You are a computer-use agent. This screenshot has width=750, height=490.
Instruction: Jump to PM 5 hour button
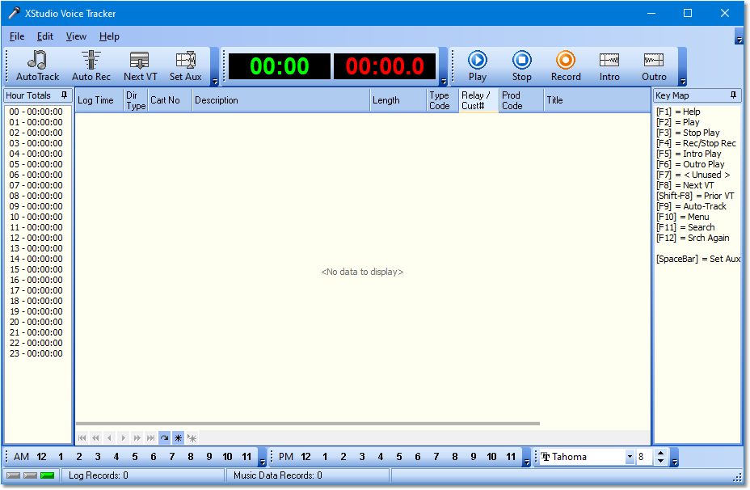coord(399,457)
